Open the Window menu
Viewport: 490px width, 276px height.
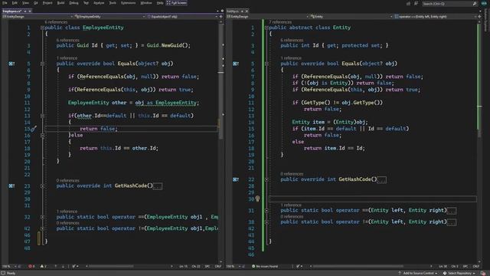coord(146,3)
